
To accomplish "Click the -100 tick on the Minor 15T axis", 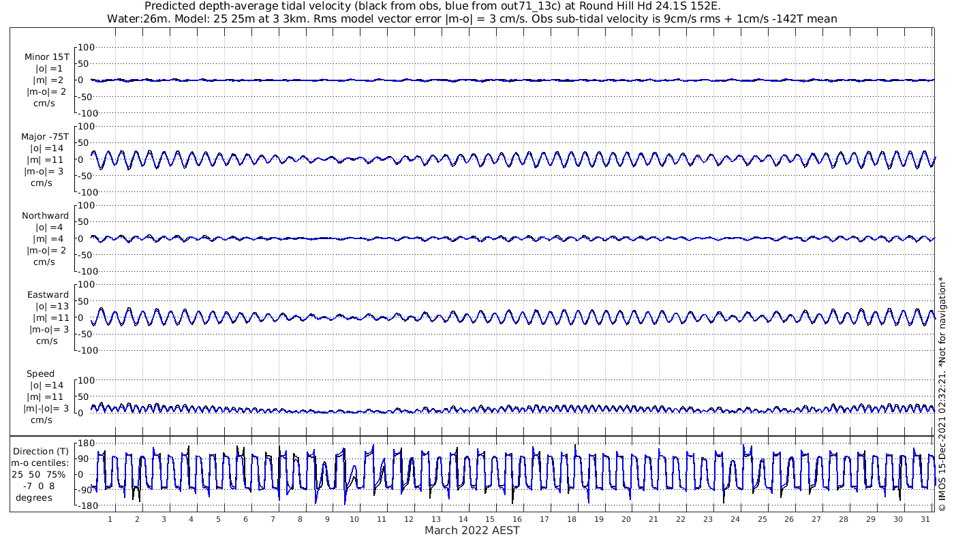I will click(x=87, y=112).
